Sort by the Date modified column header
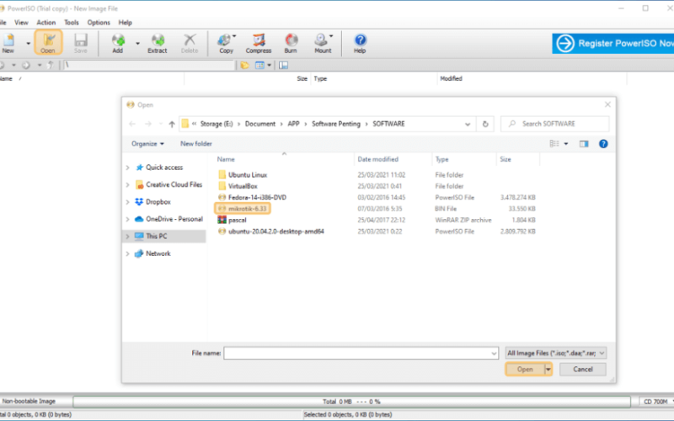Screen dimensions: 674x421 pos(377,159)
